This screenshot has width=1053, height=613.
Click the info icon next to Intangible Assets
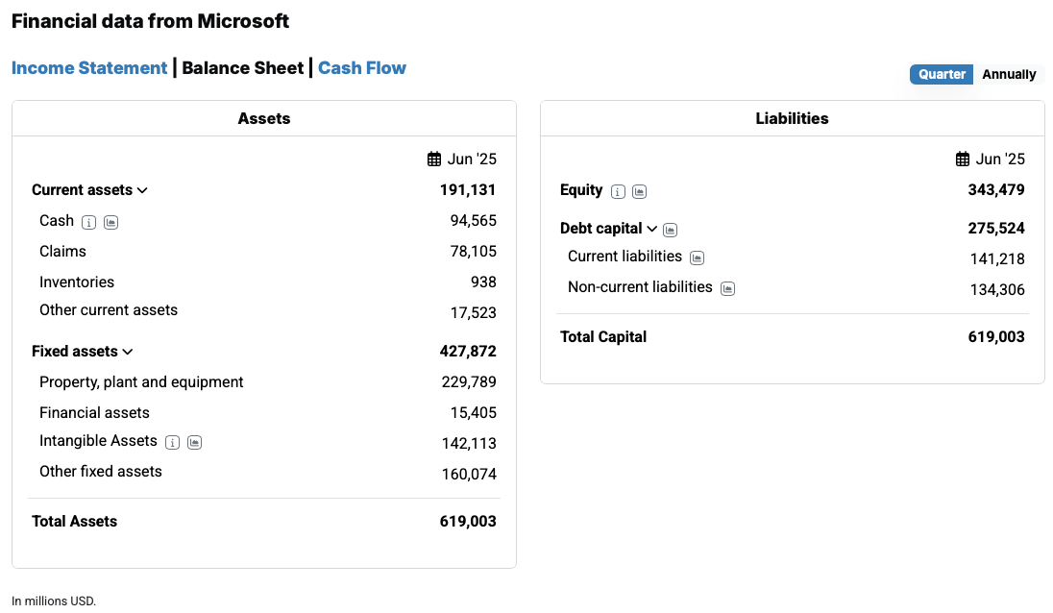[172, 442]
